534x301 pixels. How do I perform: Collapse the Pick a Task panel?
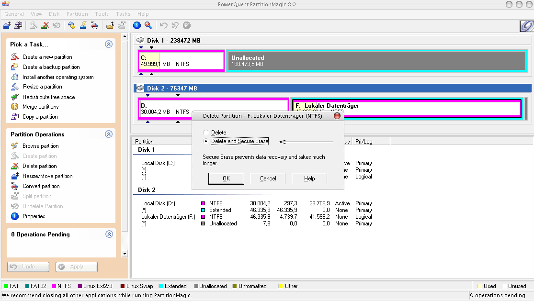pos(109,44)
